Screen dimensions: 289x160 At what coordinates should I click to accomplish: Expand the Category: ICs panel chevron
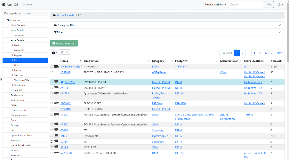point(279,25)
